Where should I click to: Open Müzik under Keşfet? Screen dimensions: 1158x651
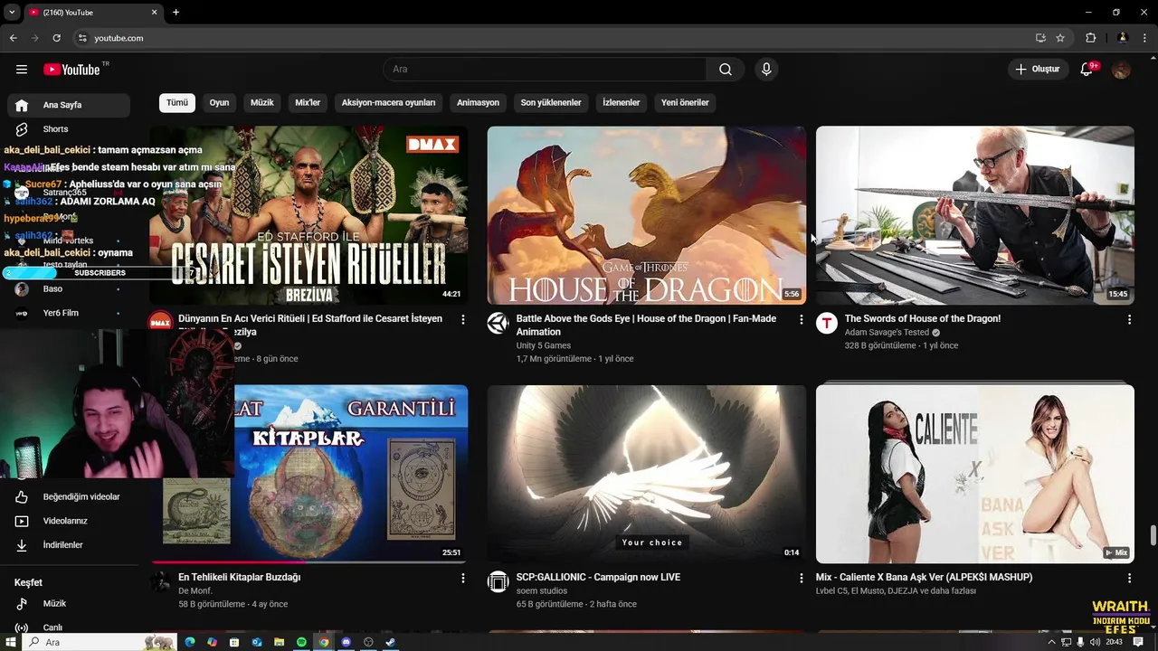click(69, 603)
